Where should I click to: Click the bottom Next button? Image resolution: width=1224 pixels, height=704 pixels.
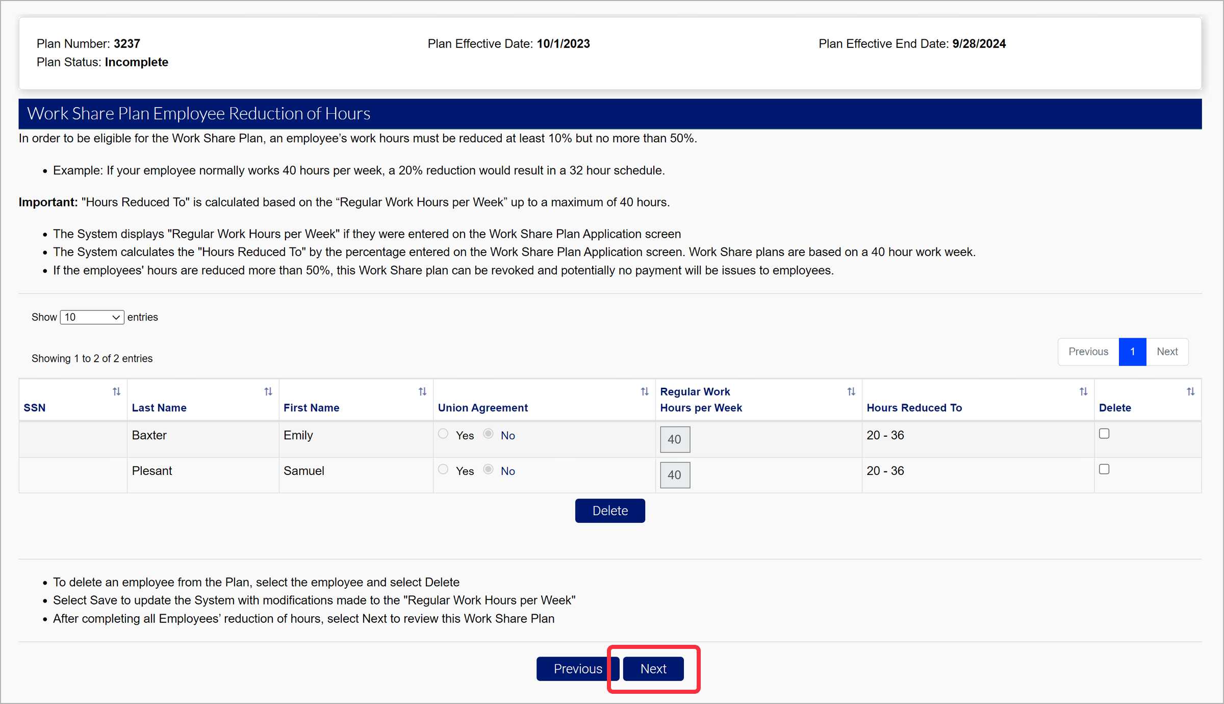tap(653, 669)
